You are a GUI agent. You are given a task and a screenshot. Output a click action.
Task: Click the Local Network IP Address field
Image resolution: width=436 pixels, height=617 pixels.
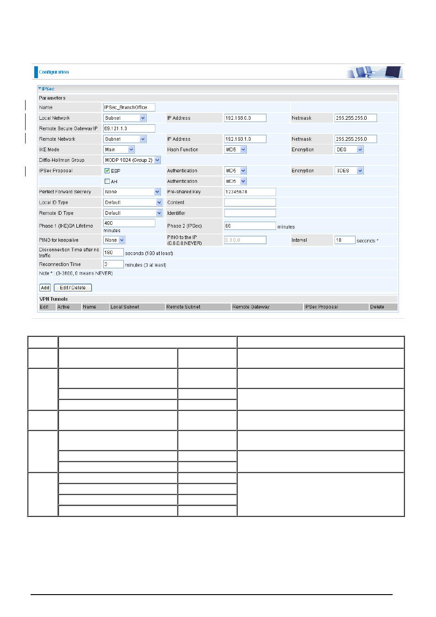point(245,118)
